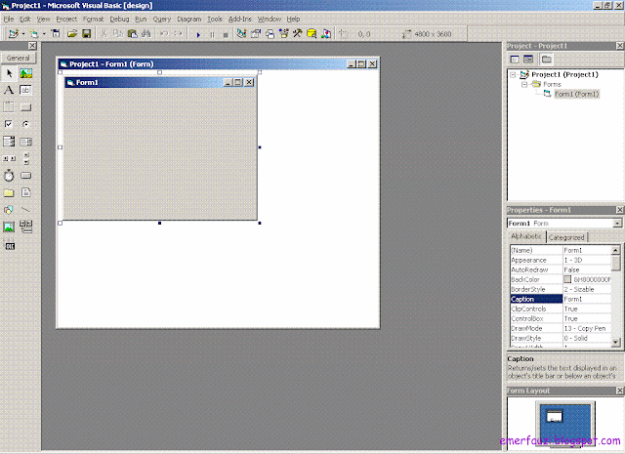Toggle Folders in the Project panel
This screenshot has height=454, width=625.
click(x=547, y=60)
